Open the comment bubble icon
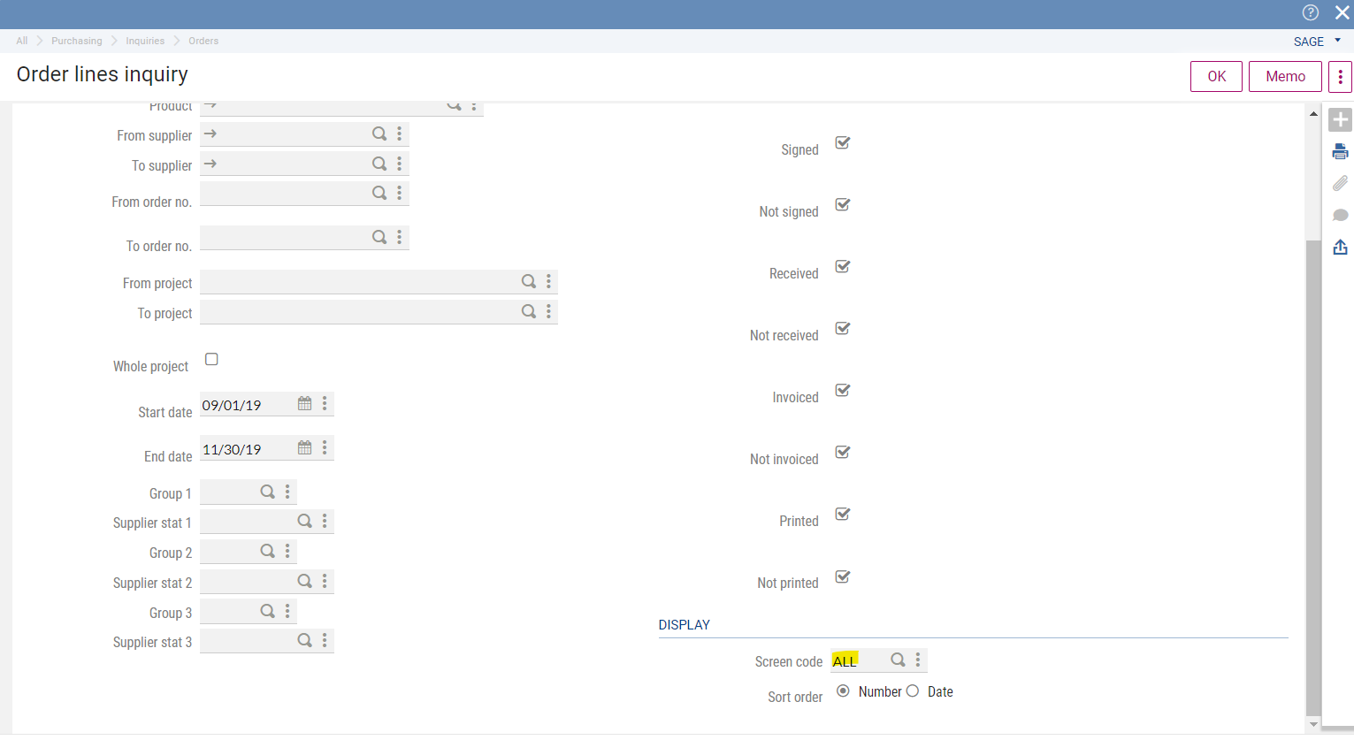Viewport: 1354px width, 740px height. click(x=1340, y=215)
